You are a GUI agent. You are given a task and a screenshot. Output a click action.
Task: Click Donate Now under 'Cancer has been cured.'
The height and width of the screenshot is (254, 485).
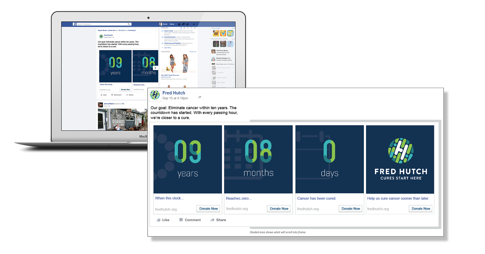click(x=351, y=209)
